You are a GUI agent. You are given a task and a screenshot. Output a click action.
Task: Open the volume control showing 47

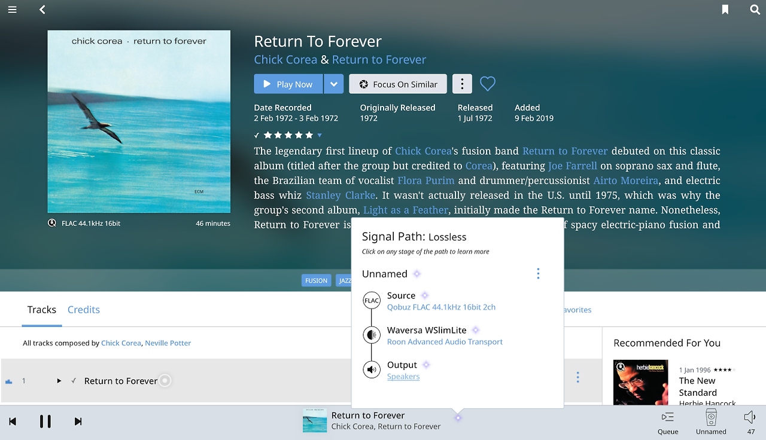pos(750,422)
